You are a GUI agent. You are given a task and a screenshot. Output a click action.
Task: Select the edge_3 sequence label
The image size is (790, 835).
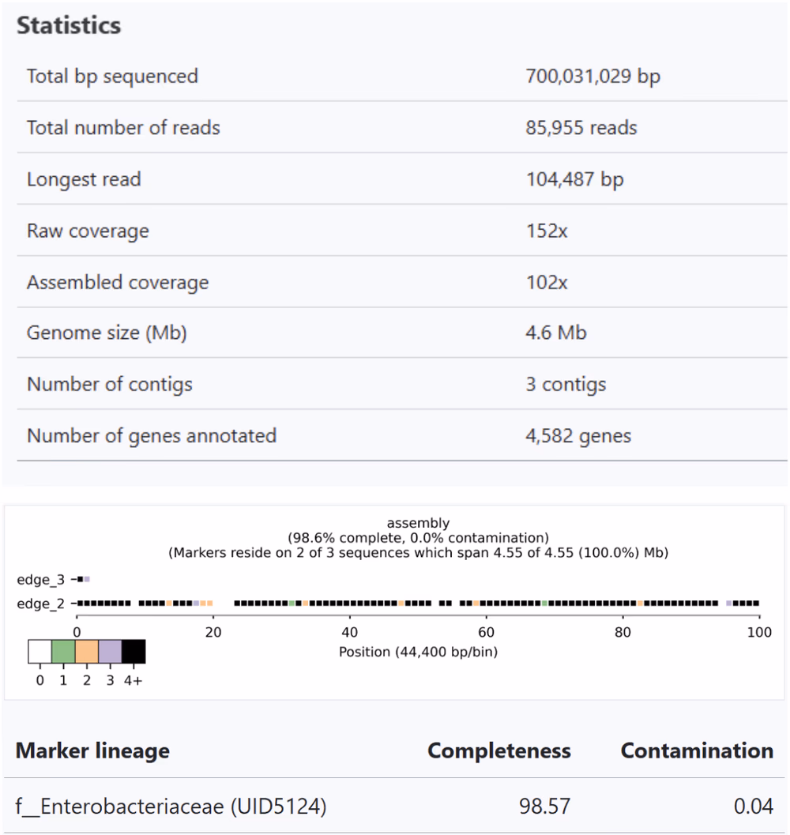point(39,580)
